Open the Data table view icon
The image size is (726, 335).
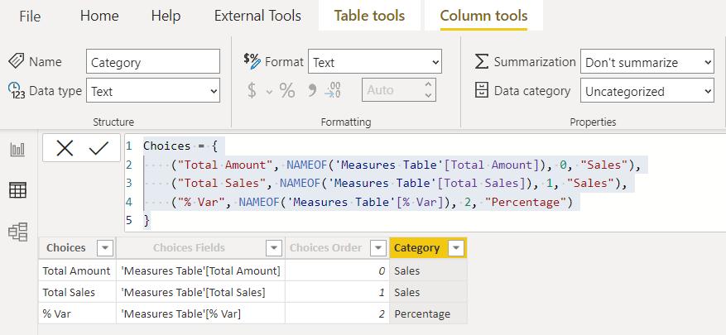(17, 190)
